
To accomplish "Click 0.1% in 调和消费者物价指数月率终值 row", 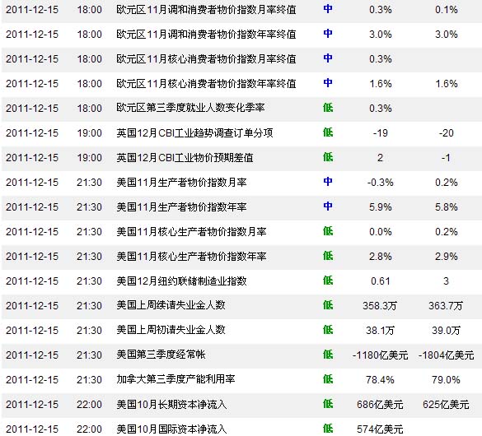I will pyautogui.click(x=446, y=10).
